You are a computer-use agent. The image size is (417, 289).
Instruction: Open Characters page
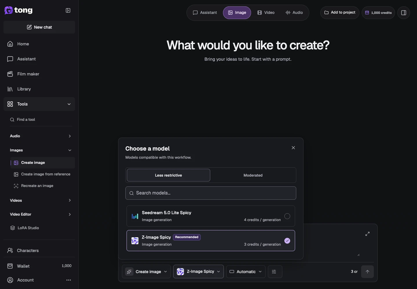click(39, 251)
